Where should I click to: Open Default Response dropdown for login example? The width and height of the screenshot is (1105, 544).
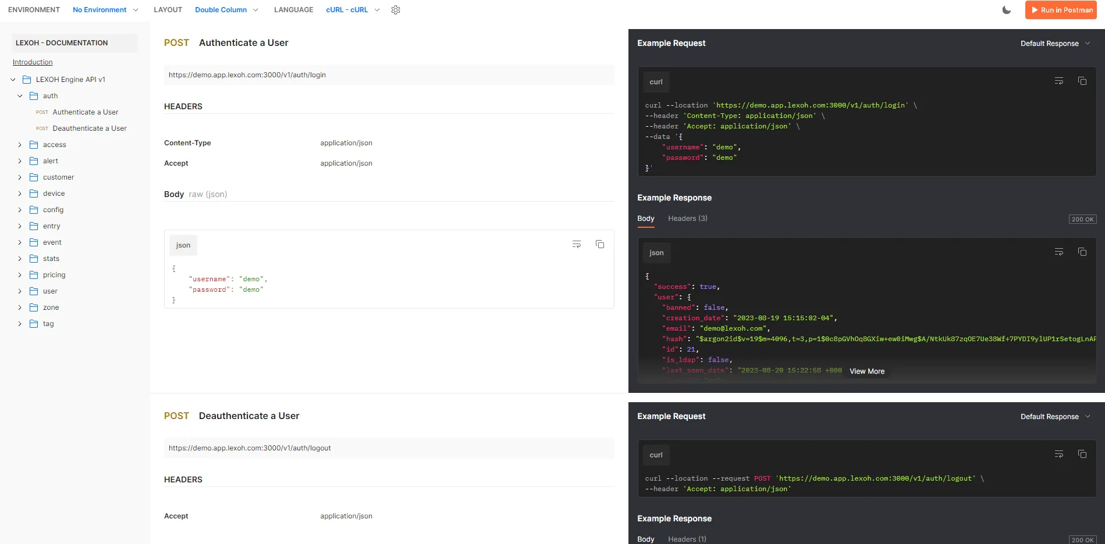pos(1056,44)
